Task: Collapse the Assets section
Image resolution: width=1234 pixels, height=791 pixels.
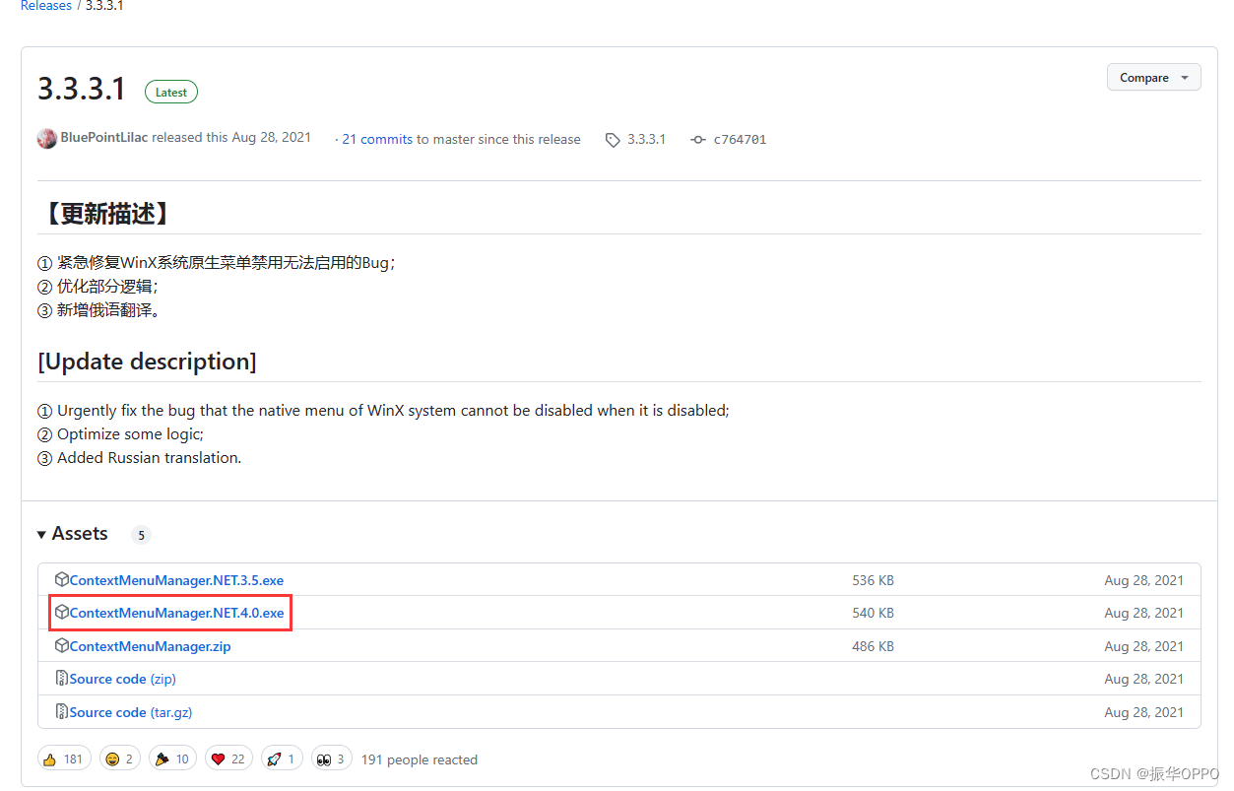Action: 72,534
